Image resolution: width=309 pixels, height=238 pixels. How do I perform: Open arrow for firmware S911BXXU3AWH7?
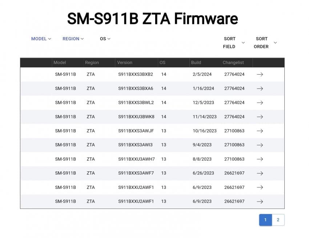pyautogui.click(x=260, y=159)
